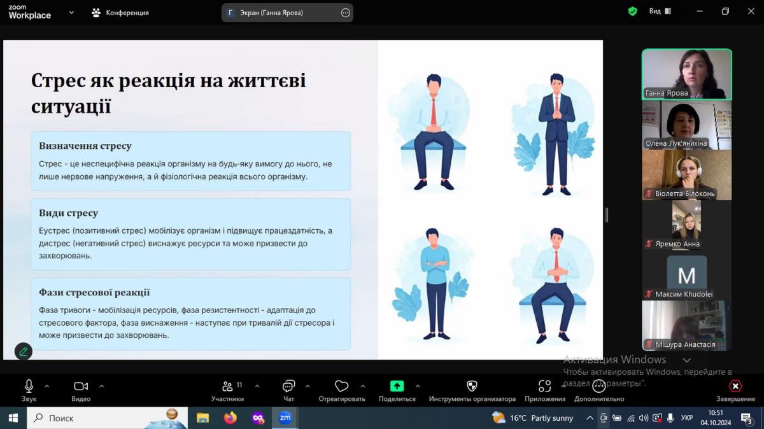Click the red Завершение end meeting button
This screenshot has width=764, height=429.
pos(735,386)
